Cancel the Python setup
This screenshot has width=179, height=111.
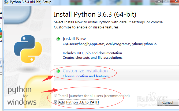[x=167, y=102]
